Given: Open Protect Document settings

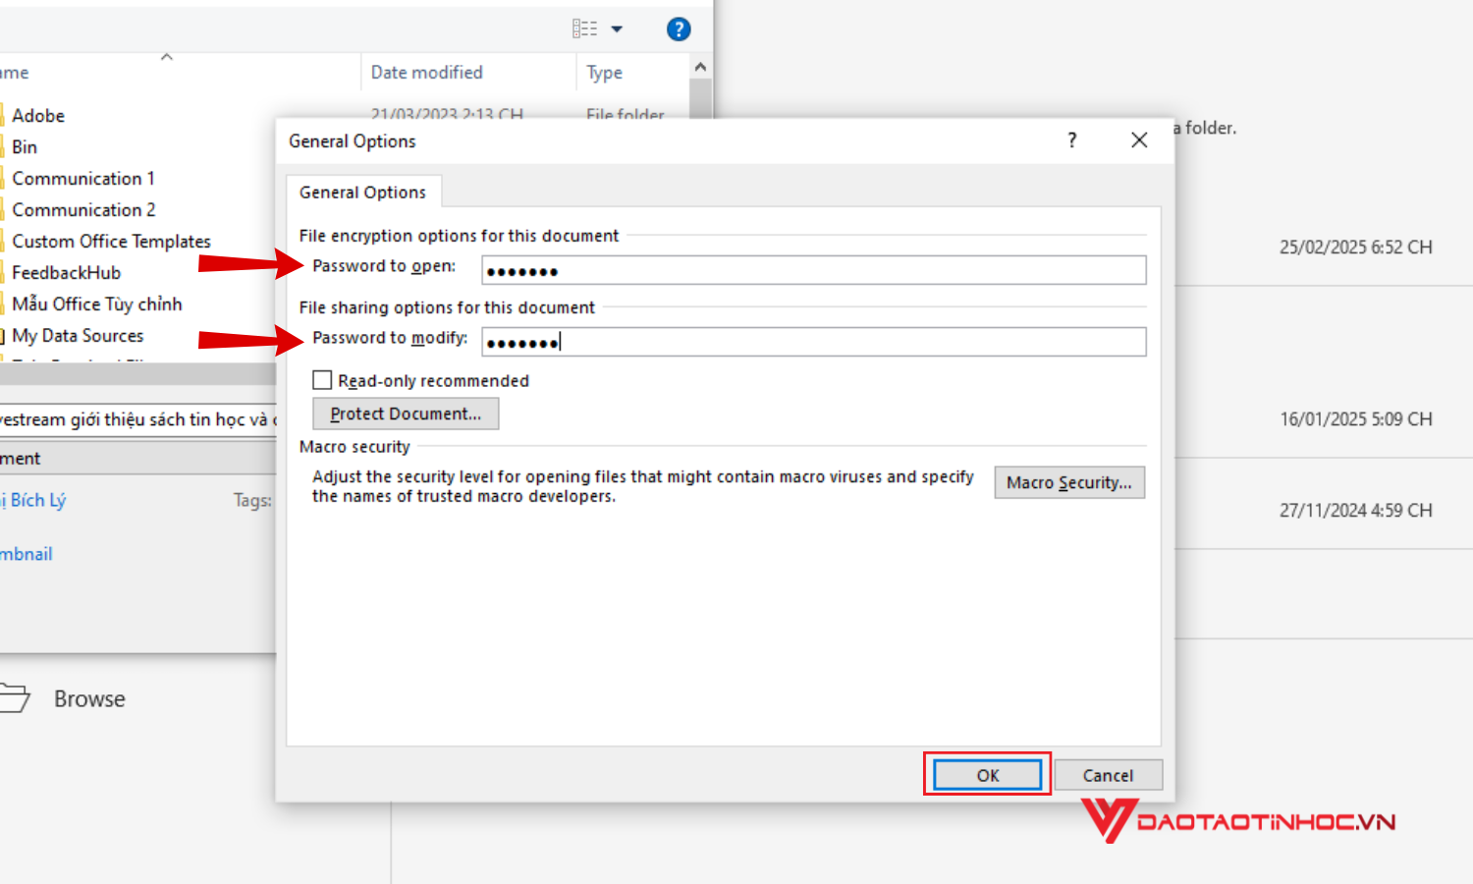Looking at the screenshot, I should point(406,414).
